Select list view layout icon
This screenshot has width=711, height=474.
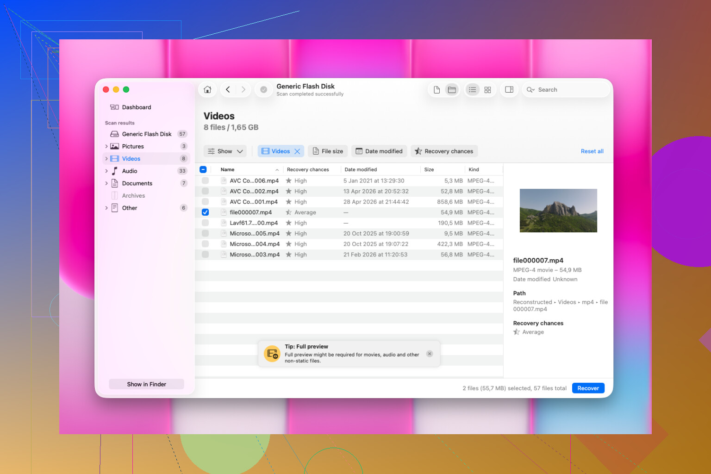click(472, 90)
